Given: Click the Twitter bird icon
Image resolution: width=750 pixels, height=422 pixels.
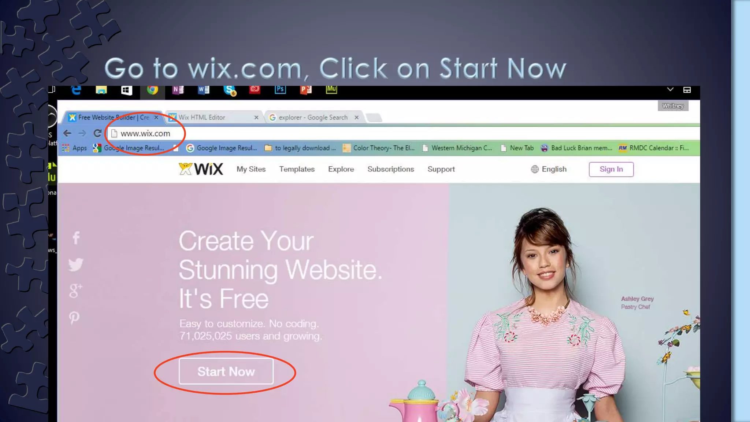Looking at the screenshot, I should (76, 264).
